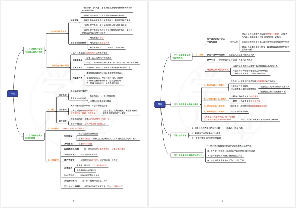Select the '（一）马克思主义和马克思主义基本原理' node
The image size is (296, 208).
[x=34, y=50]
